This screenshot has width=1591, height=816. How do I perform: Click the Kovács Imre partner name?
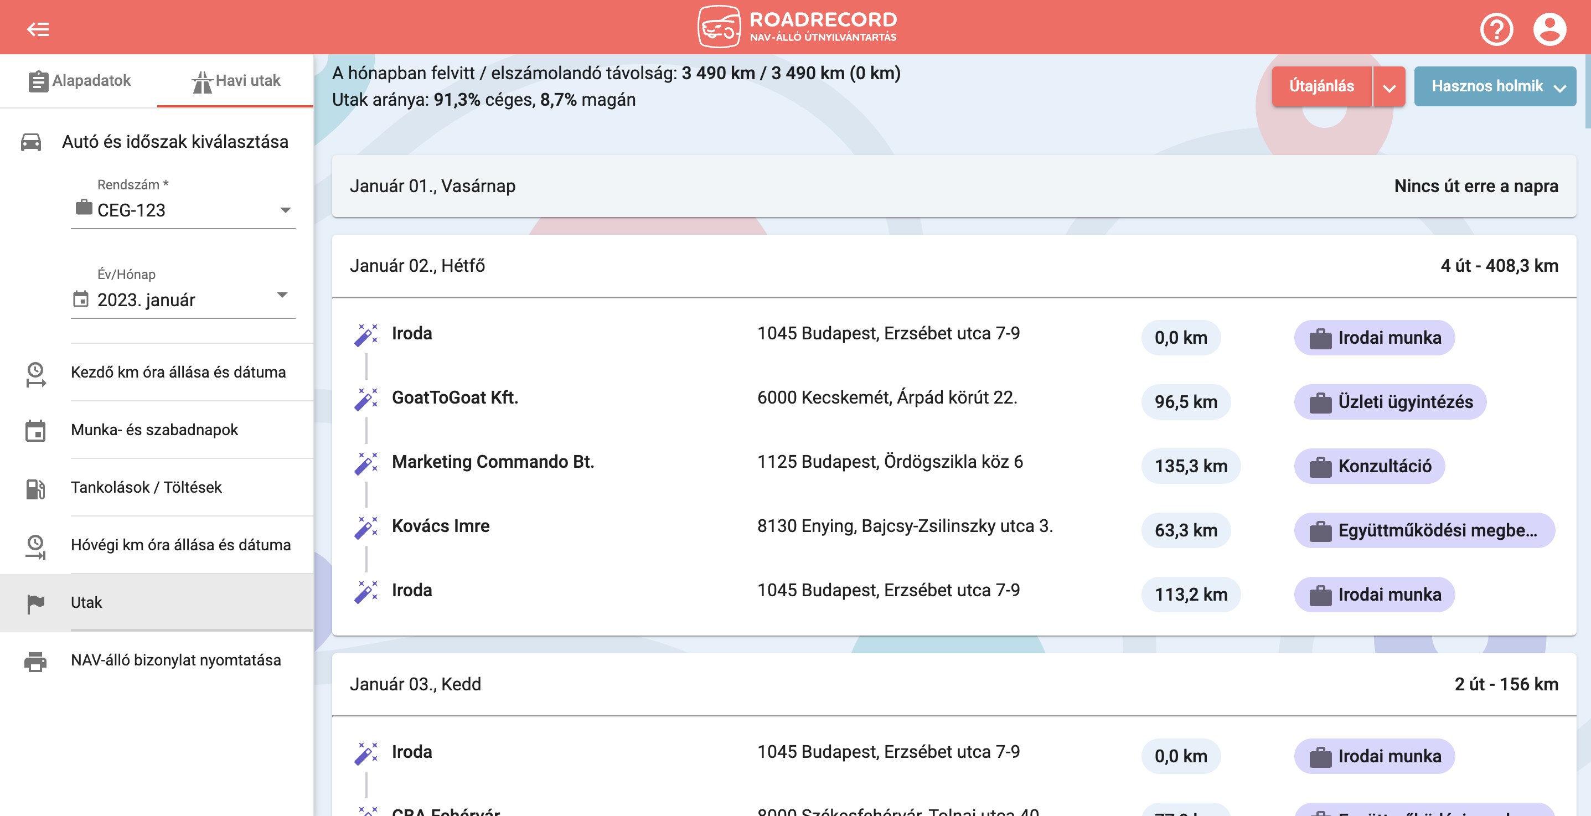pyautogui.click(x=440, y=526)
